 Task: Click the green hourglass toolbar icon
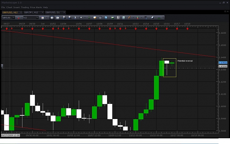click(x=89, y=18)
